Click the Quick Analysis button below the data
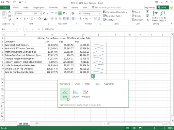Image resolution: width=174 pixels, height=130 pixels. (x=93, y=76)
